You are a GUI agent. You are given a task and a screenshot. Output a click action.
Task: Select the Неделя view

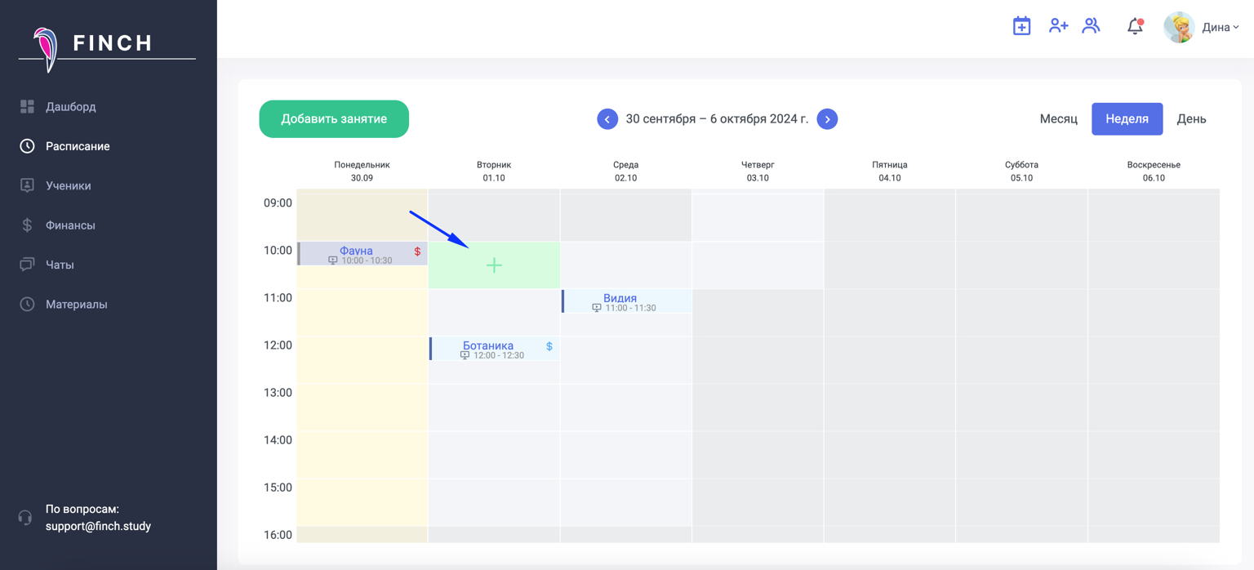coord(1127,119)
